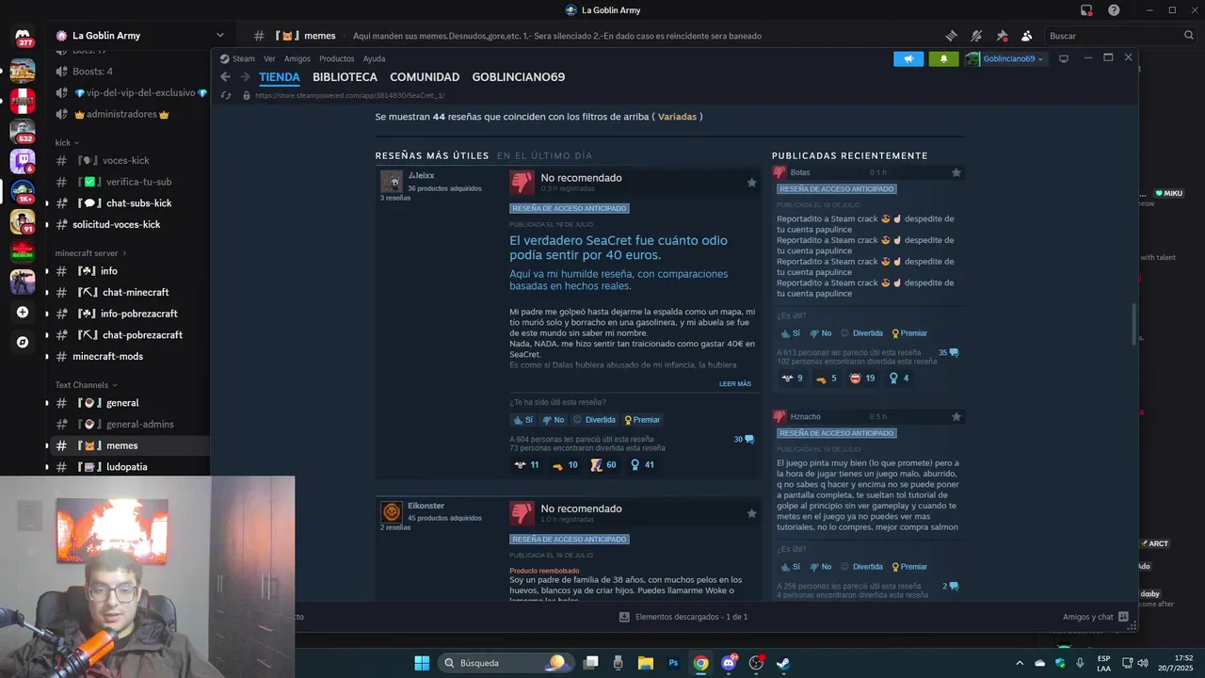
Task: Open Productos menu in Steam
Action: (337, 58)
